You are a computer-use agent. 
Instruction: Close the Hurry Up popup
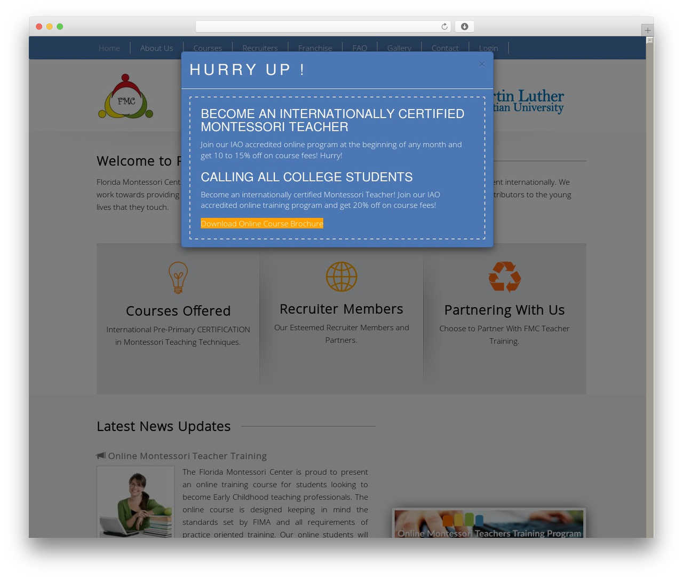(482, 64)
